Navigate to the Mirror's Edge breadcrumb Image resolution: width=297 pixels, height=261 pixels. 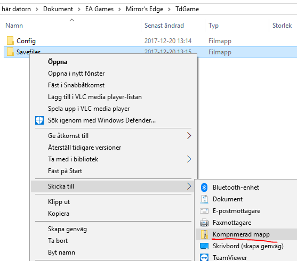[145, 9]
